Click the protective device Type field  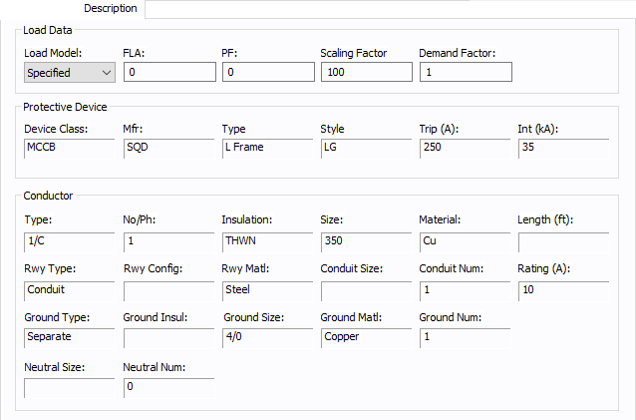[267, 148]
